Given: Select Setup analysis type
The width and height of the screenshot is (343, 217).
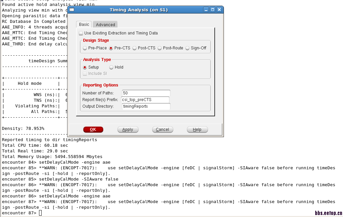Looking at the screenshot, I should tap(85, 67).
